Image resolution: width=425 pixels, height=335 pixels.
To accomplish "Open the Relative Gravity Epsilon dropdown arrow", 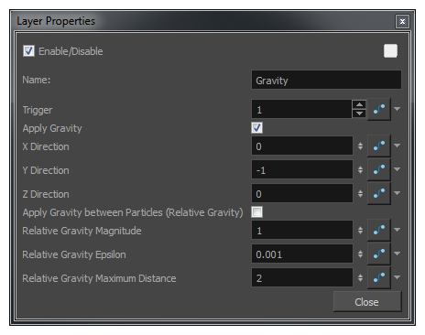I will tap(397, 254).
